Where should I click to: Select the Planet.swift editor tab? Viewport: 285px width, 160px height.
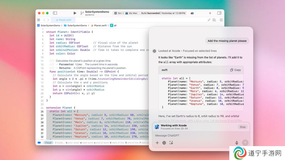[x=63, y=20]
